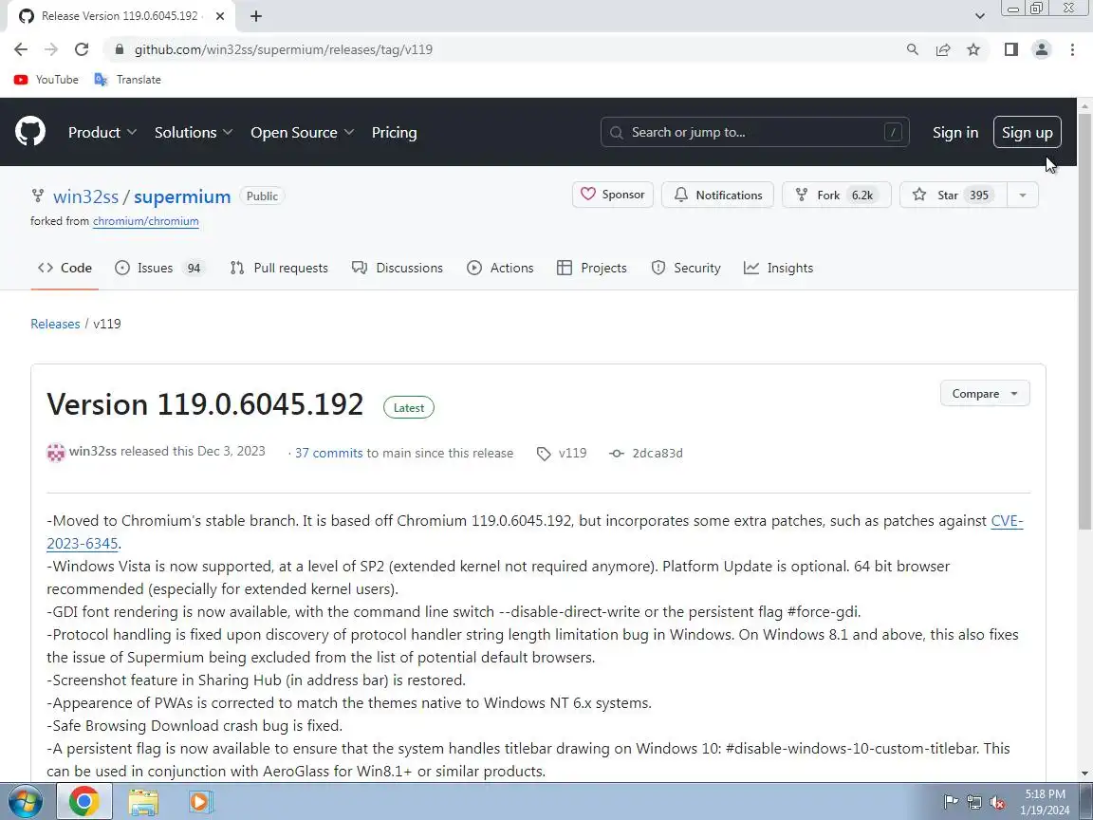This screenshot has height=820, width=1093.
Task: Open the share page icon in address bar
Action: [x=943, y=49]
